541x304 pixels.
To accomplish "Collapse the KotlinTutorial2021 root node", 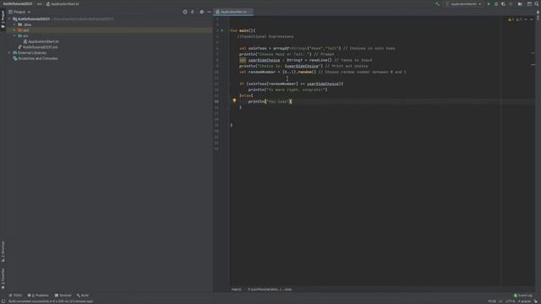I will click(9, 19).
